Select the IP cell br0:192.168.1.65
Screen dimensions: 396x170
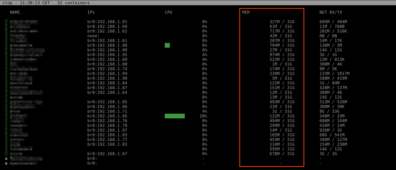107,135
